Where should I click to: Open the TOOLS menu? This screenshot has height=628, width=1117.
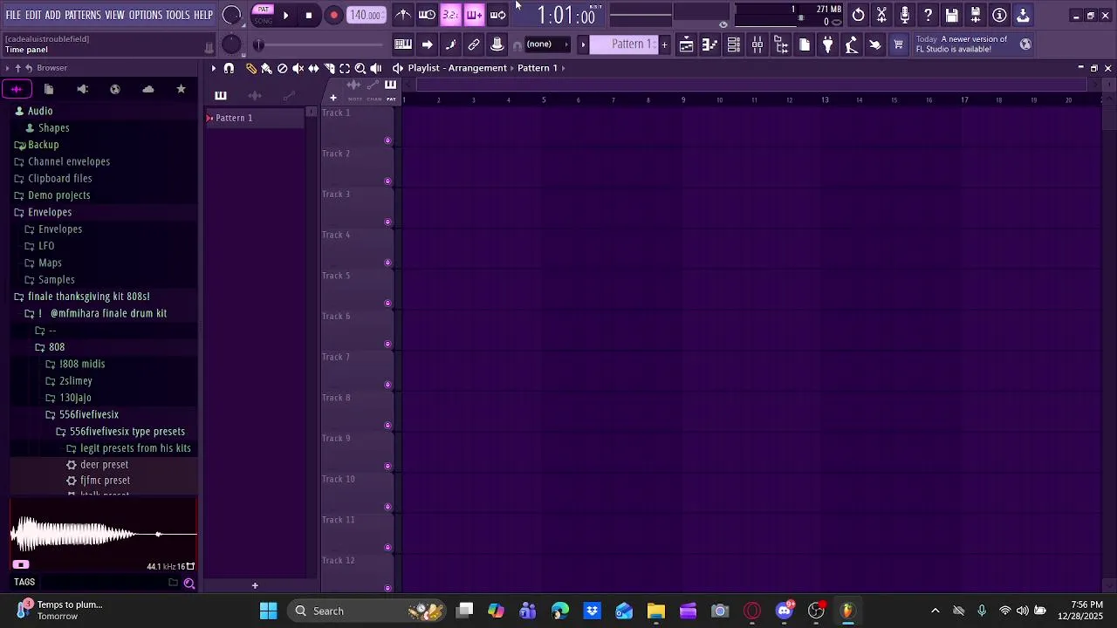pos(178,15)
